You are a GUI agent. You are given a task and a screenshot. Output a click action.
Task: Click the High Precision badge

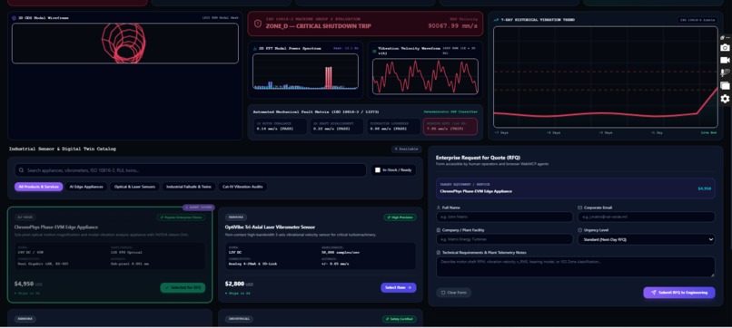point(400,217)
